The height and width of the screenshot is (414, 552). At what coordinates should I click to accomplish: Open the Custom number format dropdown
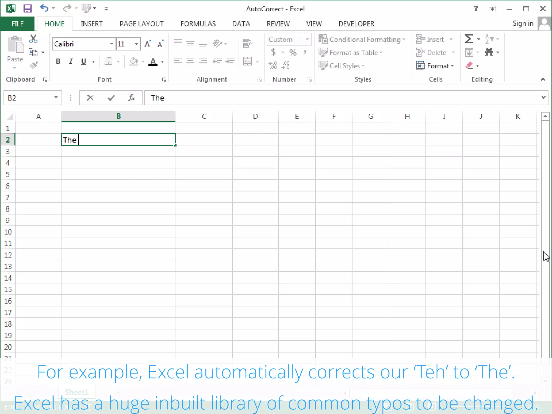307,39
